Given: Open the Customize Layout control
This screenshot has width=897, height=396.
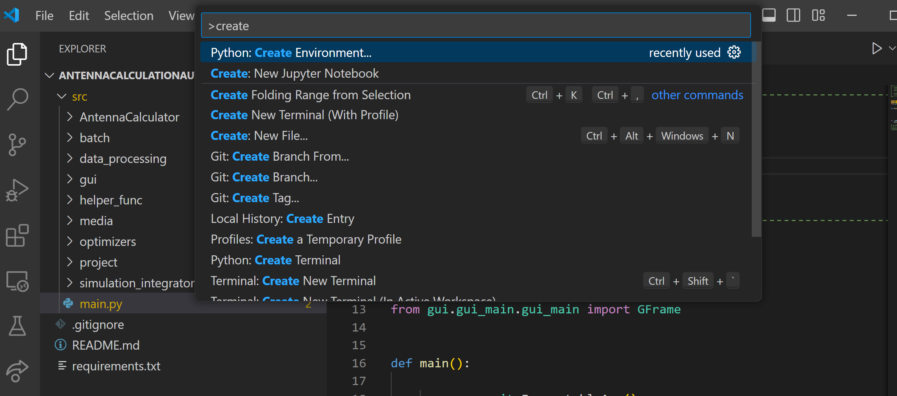Looking at the screenshot, I should coord(818,15).
